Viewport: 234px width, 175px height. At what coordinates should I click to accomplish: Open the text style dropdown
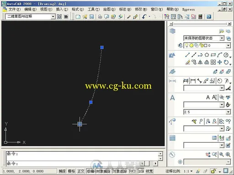(x=222, y=104)
